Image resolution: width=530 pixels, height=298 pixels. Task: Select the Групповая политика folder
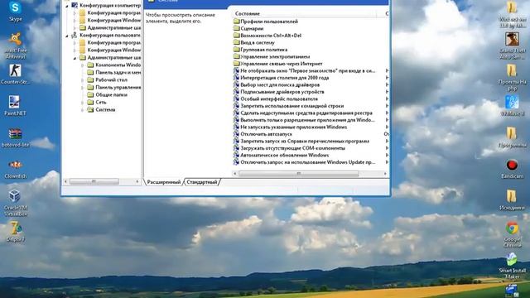tap(260, 50)
